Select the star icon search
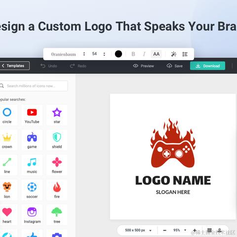The width and height of the screenshot is (237, 237). pyautogui.click(x=57, y=115)
